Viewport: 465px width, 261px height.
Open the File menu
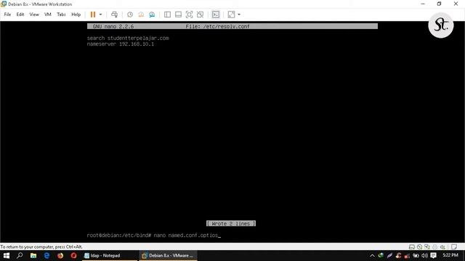[7, 14]
